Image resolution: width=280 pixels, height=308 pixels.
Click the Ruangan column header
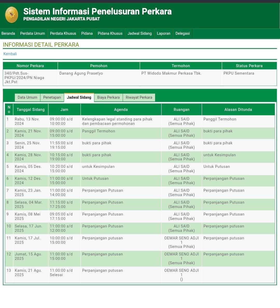click(181, 110)
